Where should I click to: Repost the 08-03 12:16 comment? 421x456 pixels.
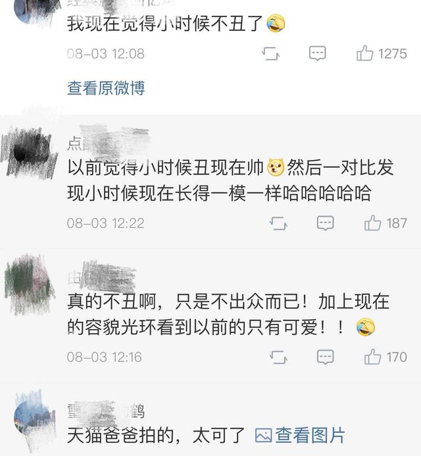[278, 357]
